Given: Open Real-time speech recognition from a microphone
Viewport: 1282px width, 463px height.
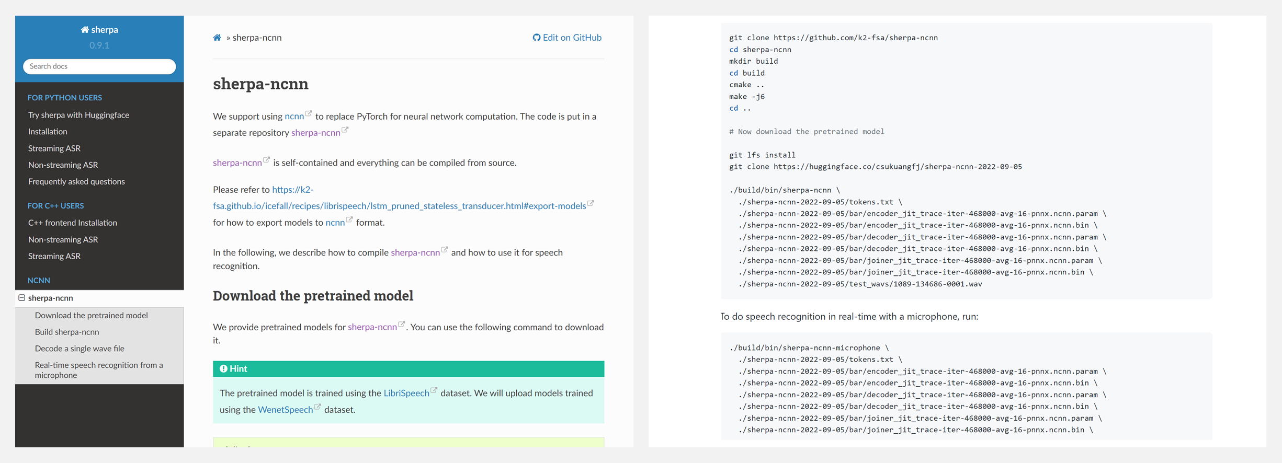Looking at the screenshot, I should click(x=99, y=370).
